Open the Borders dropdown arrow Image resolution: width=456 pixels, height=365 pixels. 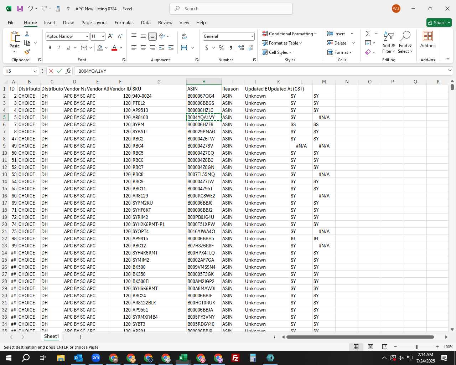point(90,48)
